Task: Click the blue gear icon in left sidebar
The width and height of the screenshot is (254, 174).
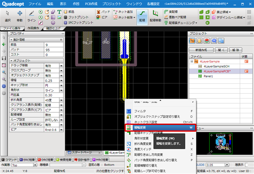Action: (x=4, y=86)
